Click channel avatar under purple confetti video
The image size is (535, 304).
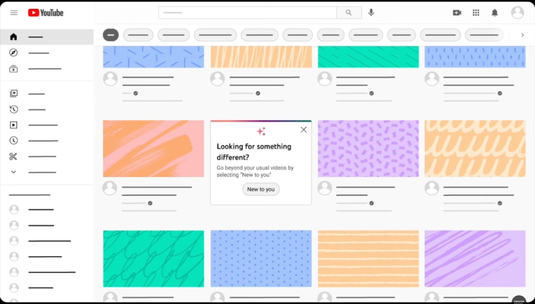(x=324, y=188)
